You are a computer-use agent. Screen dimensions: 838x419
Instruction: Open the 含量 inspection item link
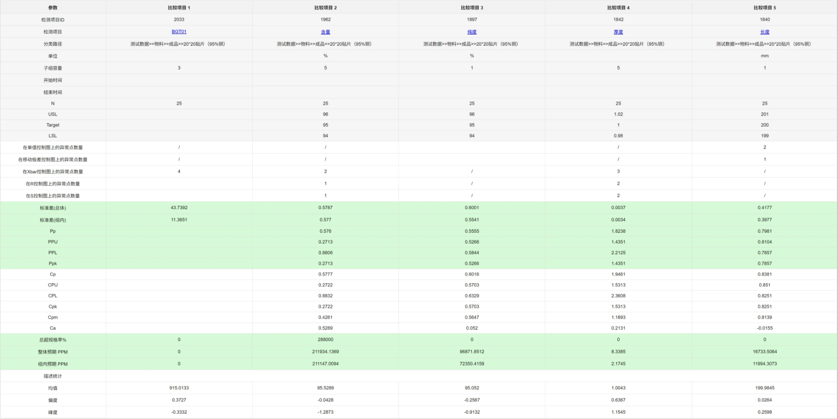(x=325, y=32)
